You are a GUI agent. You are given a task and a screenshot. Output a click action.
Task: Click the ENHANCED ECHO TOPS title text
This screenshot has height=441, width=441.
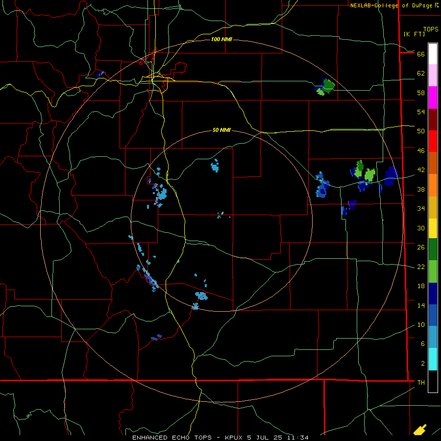(171, 438)
